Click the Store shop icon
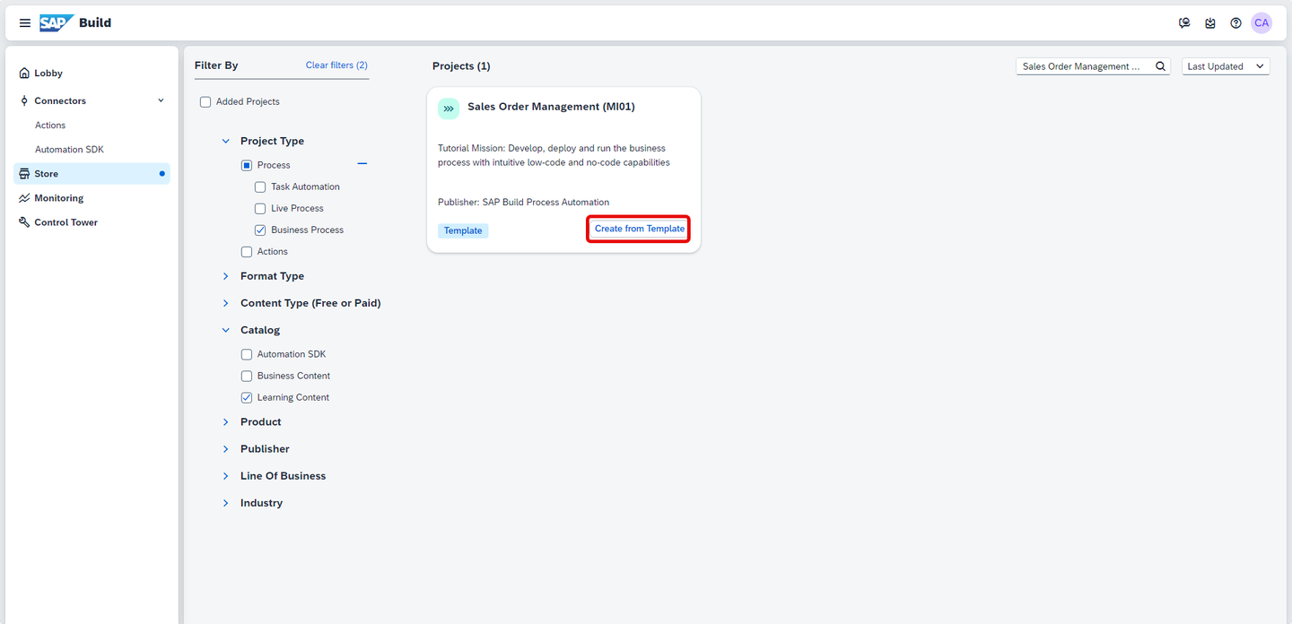Image resolution: width=1292 pixels, height=624 pixels. tap(24, 174)
